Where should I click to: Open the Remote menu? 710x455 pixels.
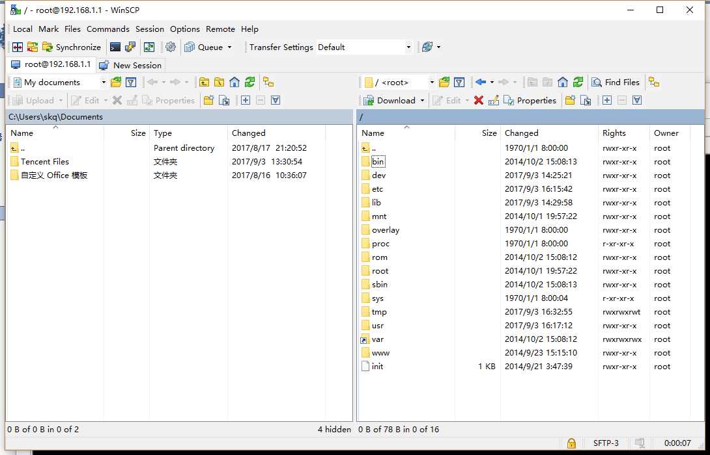click(220, 29)
